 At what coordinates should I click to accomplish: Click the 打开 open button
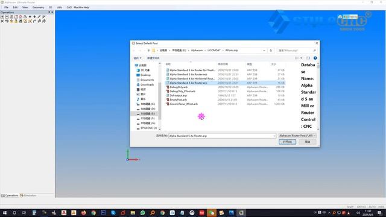(287, 142)
